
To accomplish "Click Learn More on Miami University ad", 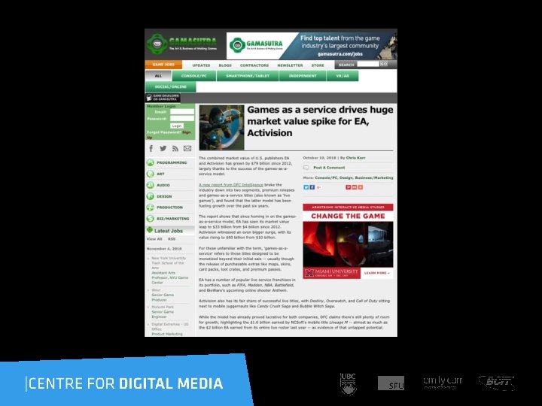I will (377, 273).
